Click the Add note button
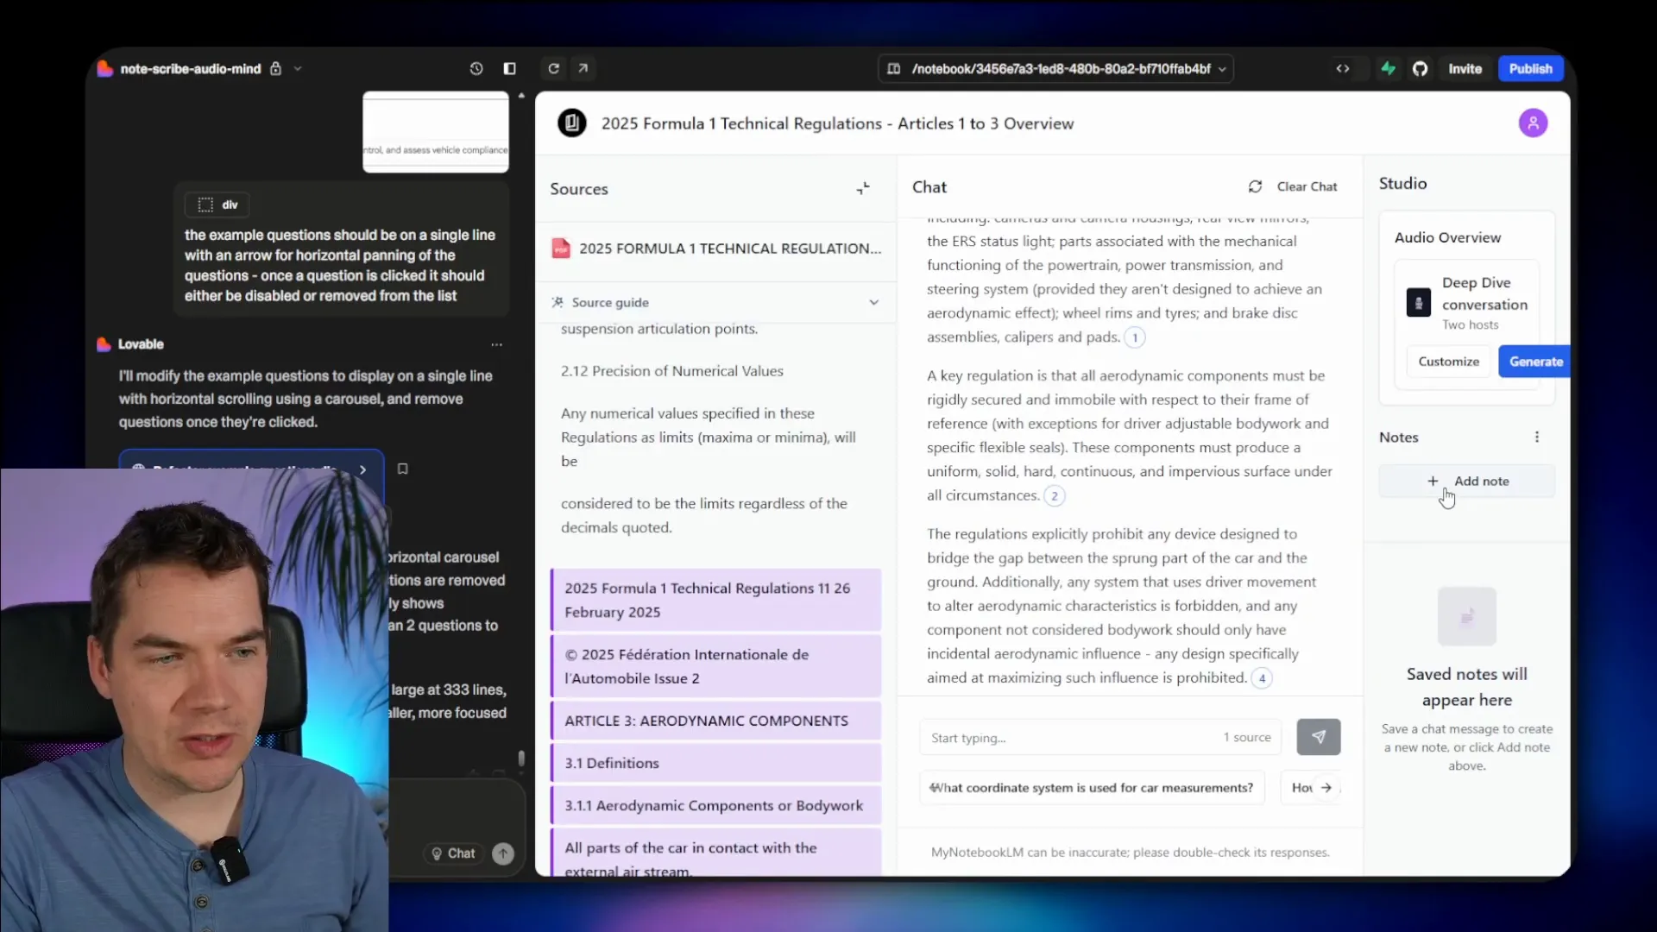Image resolution: width=1657 pixels, height=932 pixels. tap(1466, 482)
